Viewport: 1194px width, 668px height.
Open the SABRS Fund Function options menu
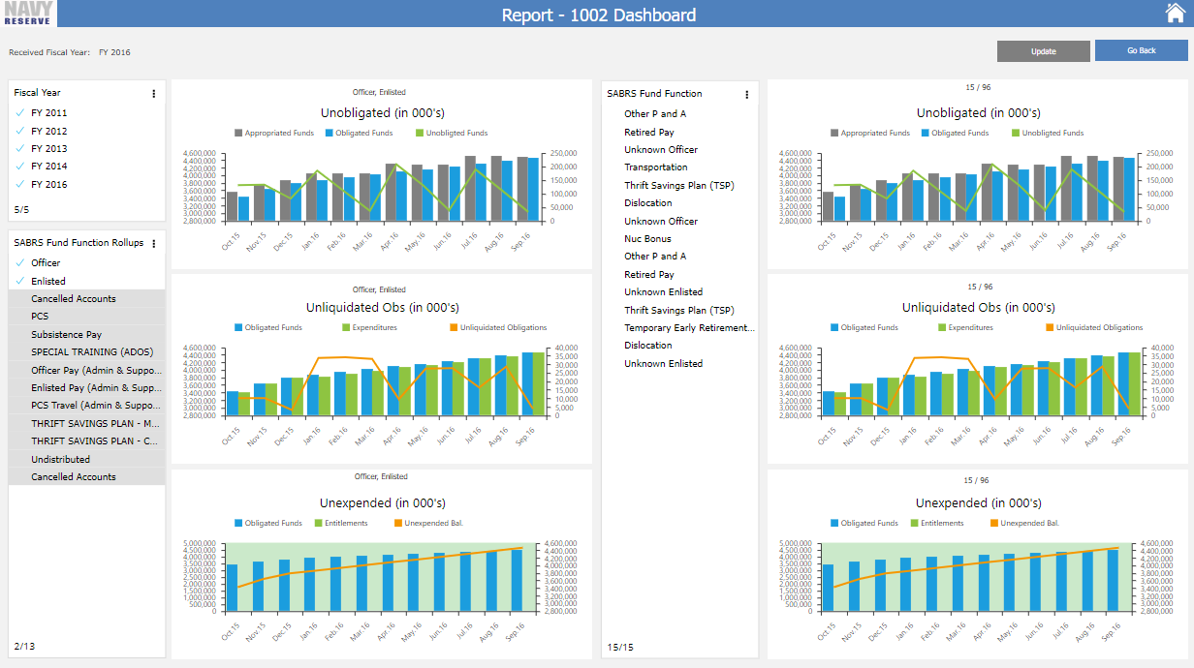745,93
